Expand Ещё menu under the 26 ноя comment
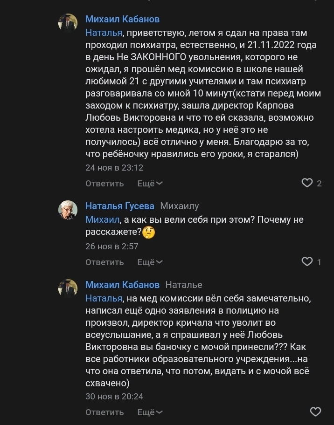334x425 pixels. [150, 262]
